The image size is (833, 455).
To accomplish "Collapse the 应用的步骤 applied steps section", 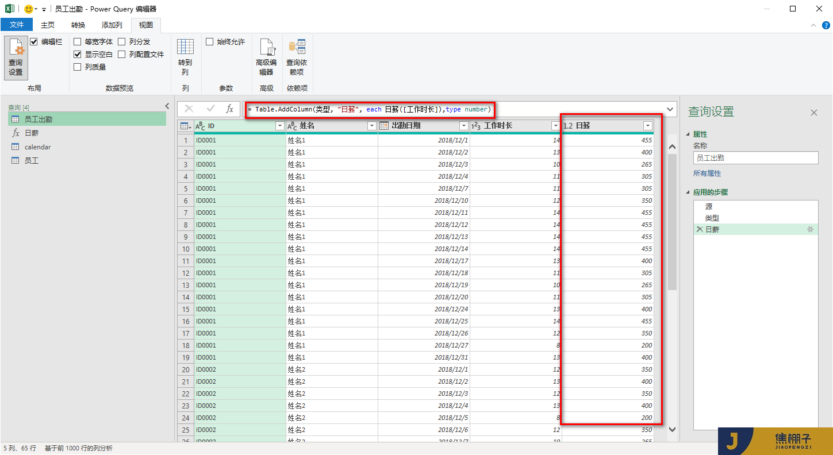I will 689,192.
